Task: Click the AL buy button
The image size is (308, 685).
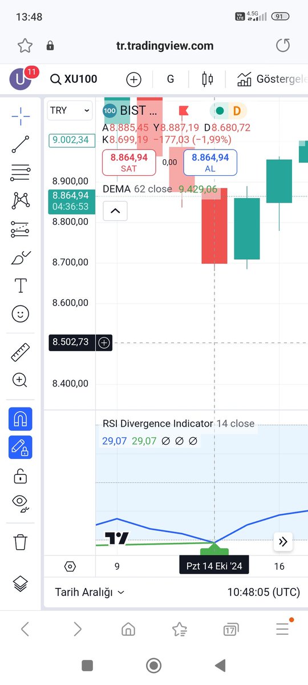Action: coord(210,163)
